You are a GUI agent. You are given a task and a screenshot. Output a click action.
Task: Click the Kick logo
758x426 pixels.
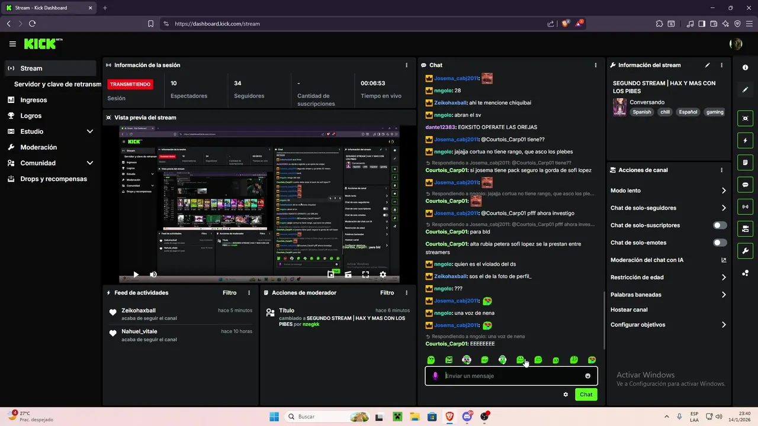(x=43, y=44)
